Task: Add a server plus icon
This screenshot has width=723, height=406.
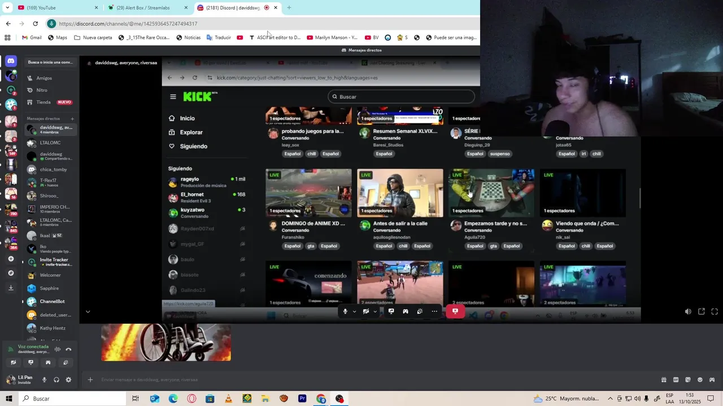Action: point(11,259)
